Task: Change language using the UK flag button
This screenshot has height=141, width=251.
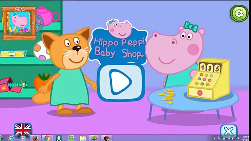Action: pyautogui.click(x=23, y=129)
